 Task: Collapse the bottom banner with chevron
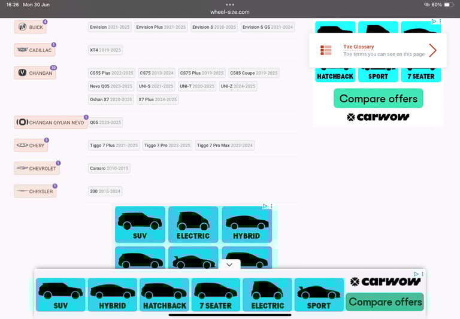(x=229, y=265)
